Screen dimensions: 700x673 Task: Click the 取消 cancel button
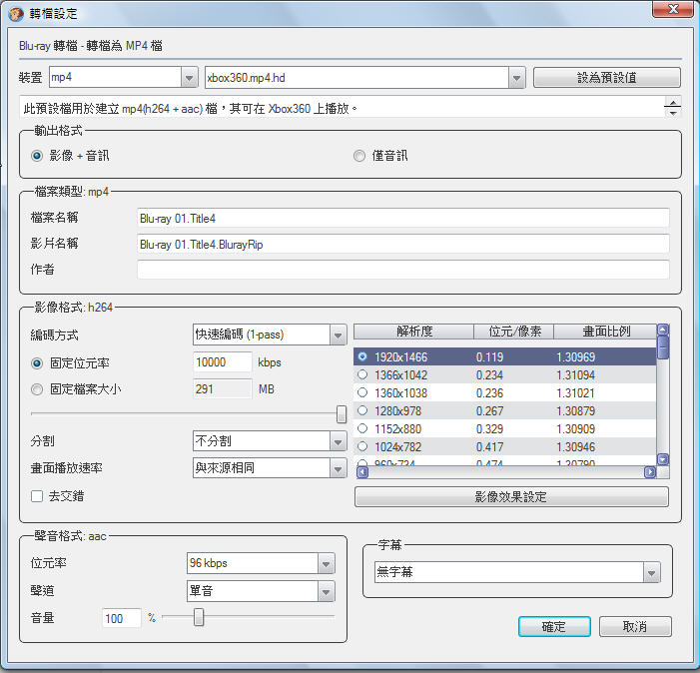click(634, 627)
